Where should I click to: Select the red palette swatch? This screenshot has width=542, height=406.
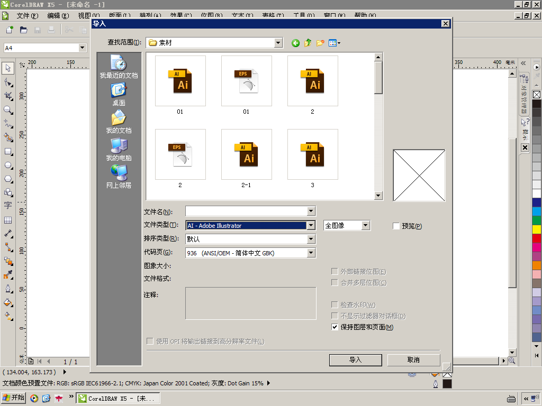537,238
